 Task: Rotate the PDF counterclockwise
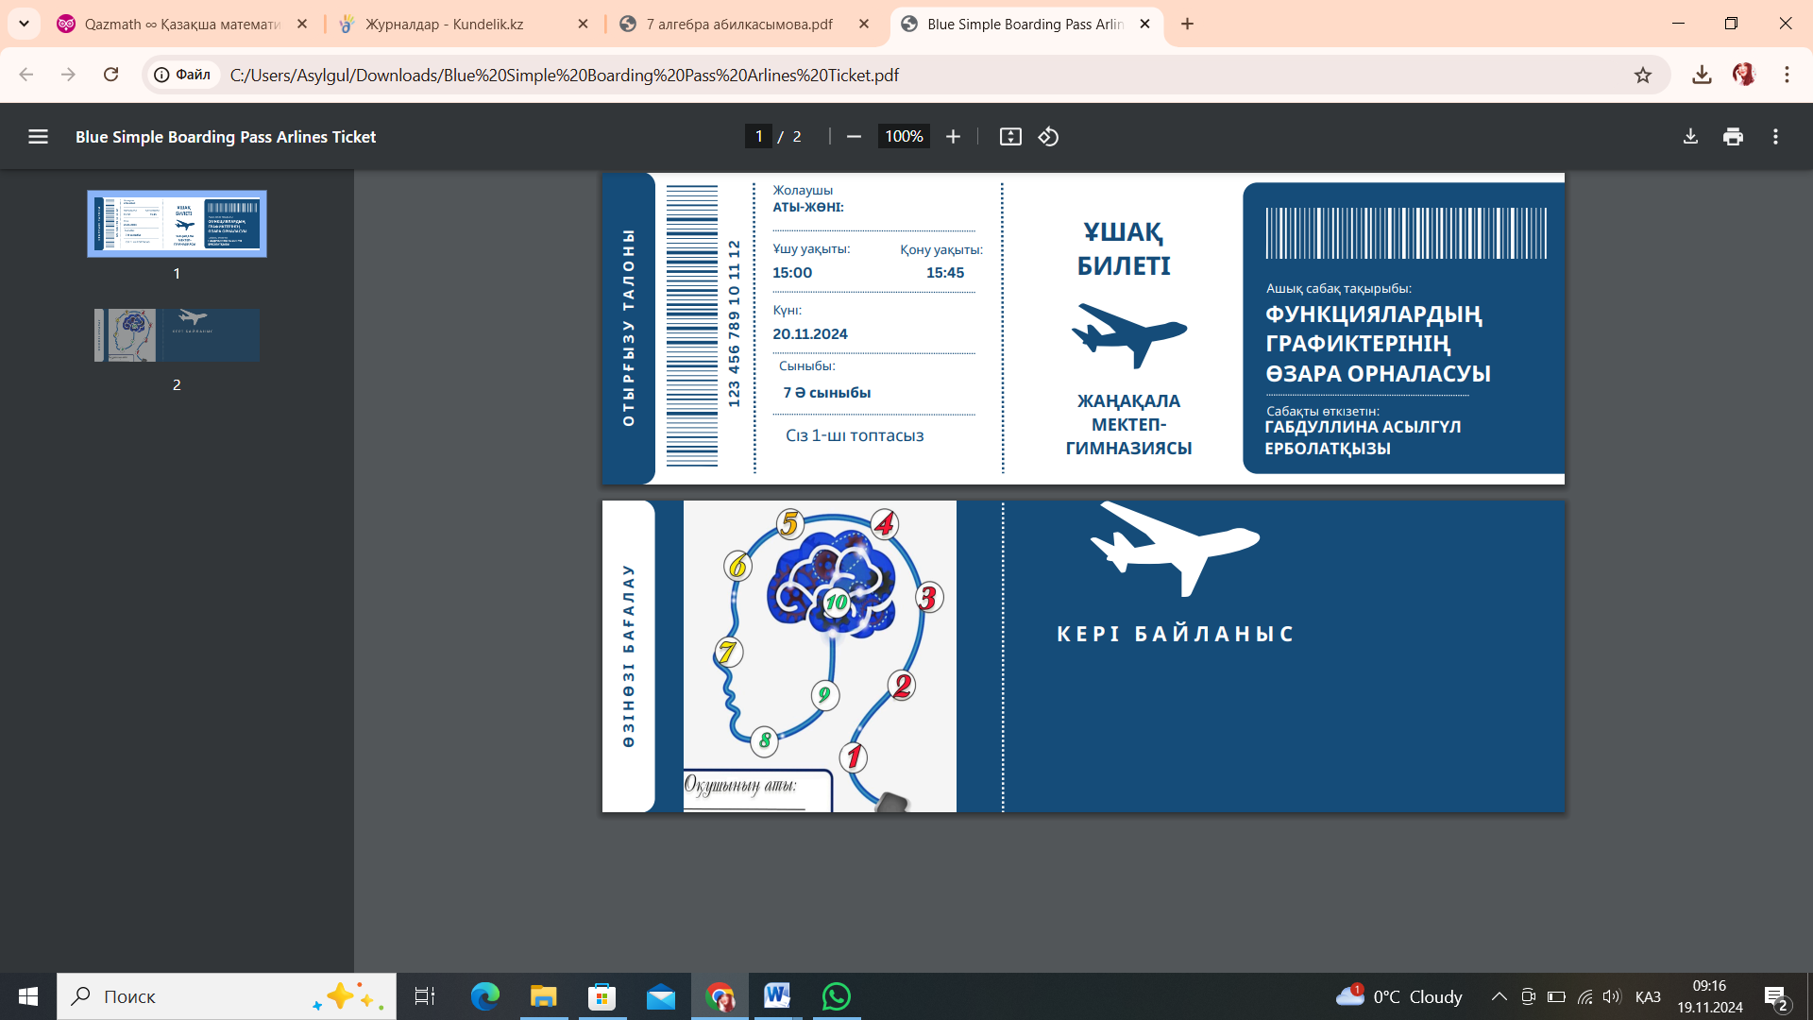(x=1048, y=137)
